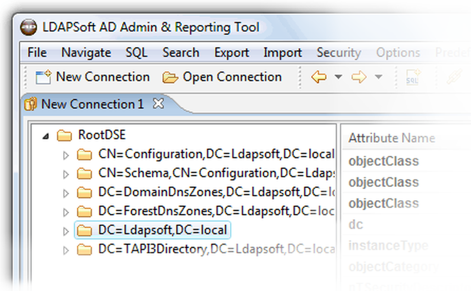This screenshot has width=471, height=291.
Task: Click the grayed connect icon at toolbar far right
Action: pos(456,77)
